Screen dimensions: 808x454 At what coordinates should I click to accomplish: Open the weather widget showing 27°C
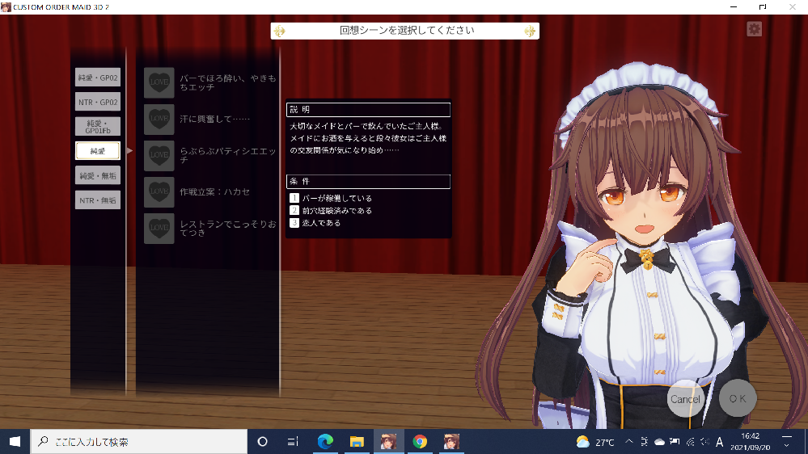point(596,442)
